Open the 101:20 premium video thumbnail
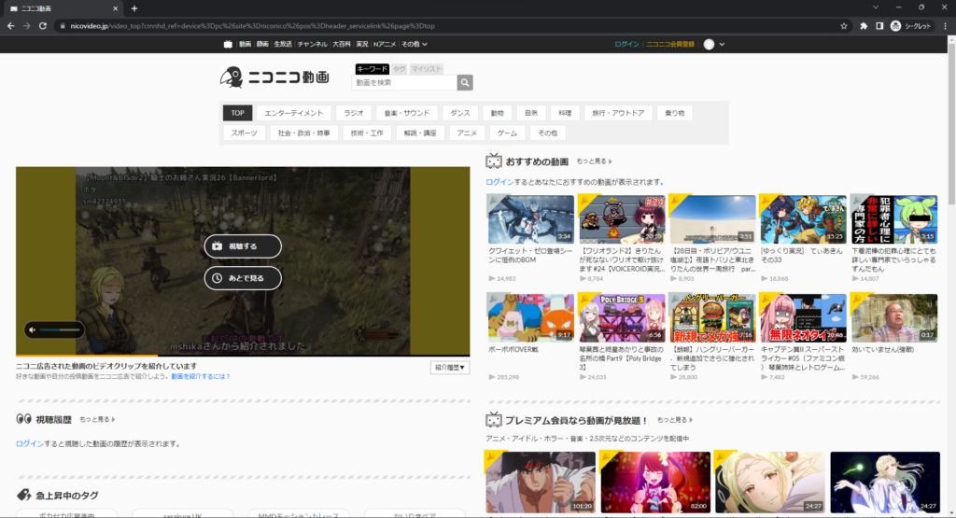The width and height of the screenshot is (956, 518). pos(541,482)
